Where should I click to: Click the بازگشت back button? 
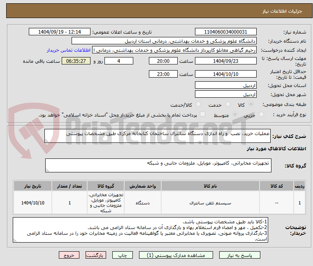coord(95,255)
